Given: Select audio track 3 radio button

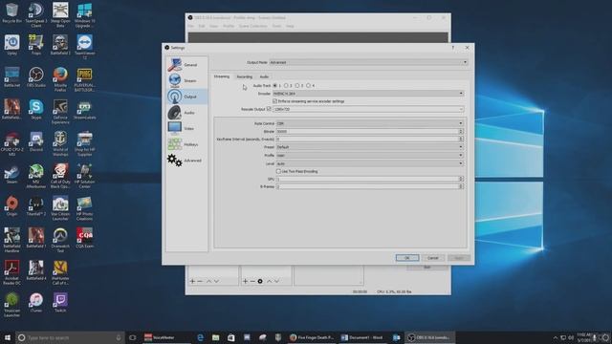Looking at the screenshot, I should [x=297, y=85].
